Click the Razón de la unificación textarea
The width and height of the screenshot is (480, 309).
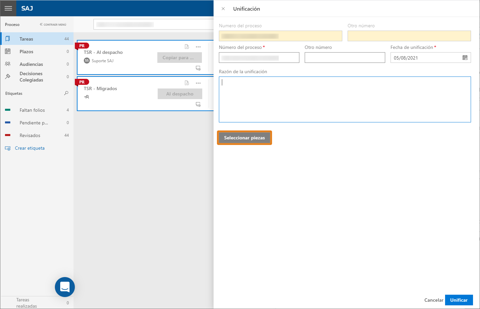pos(345,99)
